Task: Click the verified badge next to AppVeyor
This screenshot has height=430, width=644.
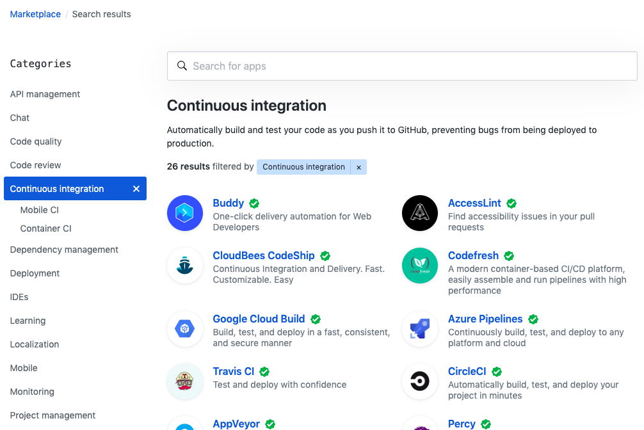Action: (270, 424)
